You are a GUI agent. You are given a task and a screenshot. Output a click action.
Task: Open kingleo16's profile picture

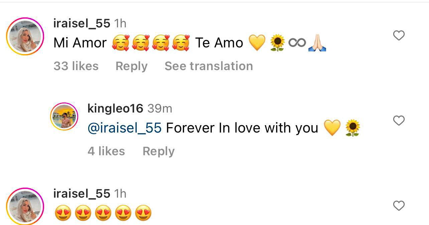(x=64, y=116)
